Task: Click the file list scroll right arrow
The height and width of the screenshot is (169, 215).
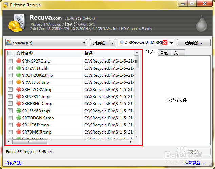Action: pyautogui.click(x=131, y=142)
